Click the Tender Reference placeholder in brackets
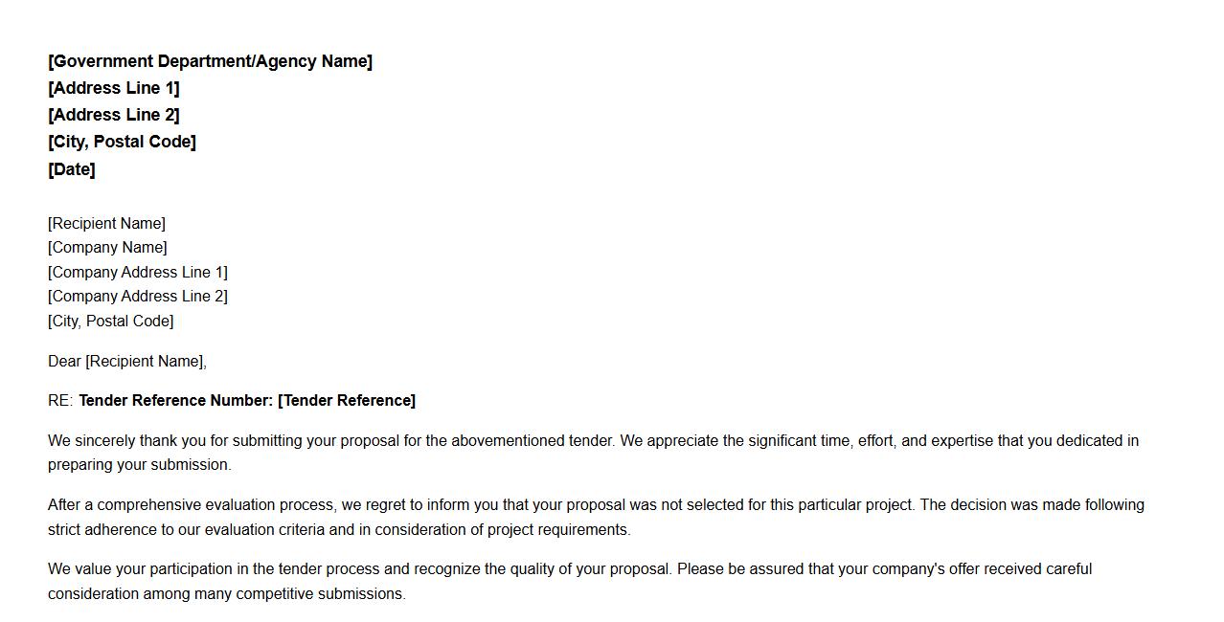Screen dimensions: 1224x622 pyautogui.click(x=347, y=401)
